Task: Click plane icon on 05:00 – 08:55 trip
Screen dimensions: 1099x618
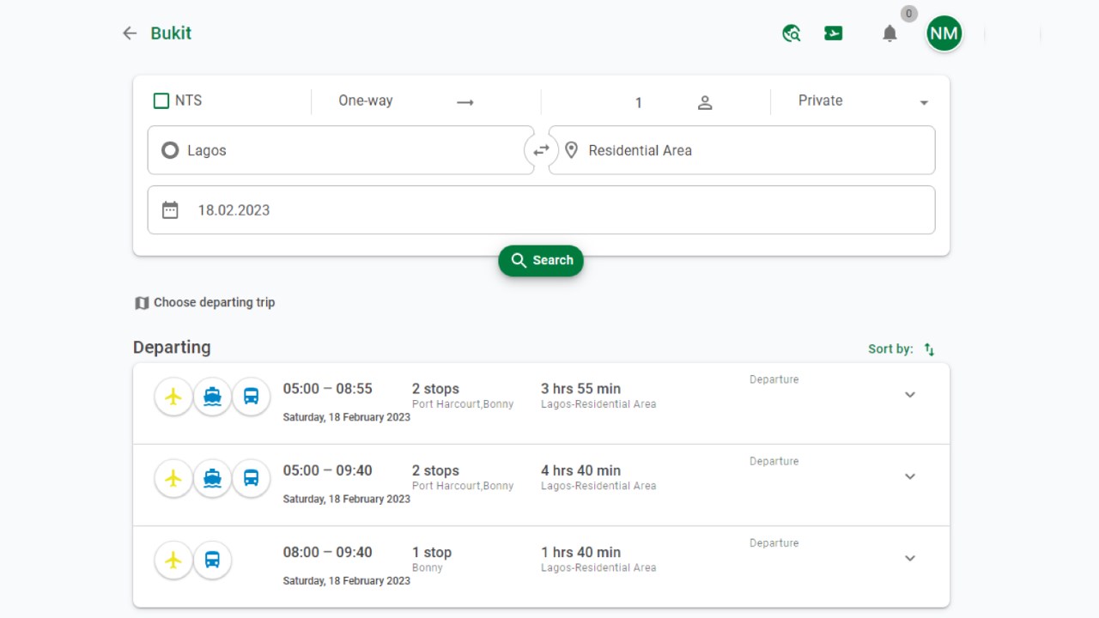Action: [x=173, y=397]
